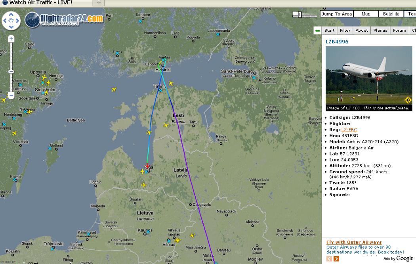The image size is (416, 264).
Task: Zoom out with the minus button
Action: [x=11, y=95]
